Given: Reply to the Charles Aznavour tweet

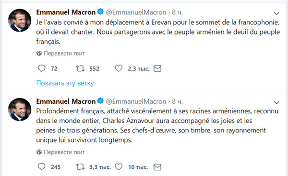Looking at the screenshot, I should tap(41, 167).
